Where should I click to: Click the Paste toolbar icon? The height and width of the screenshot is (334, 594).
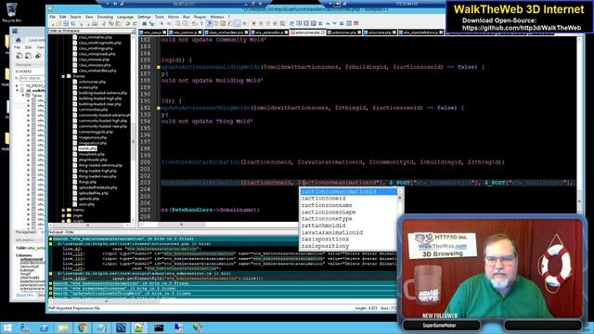click(x=118, y=23)
